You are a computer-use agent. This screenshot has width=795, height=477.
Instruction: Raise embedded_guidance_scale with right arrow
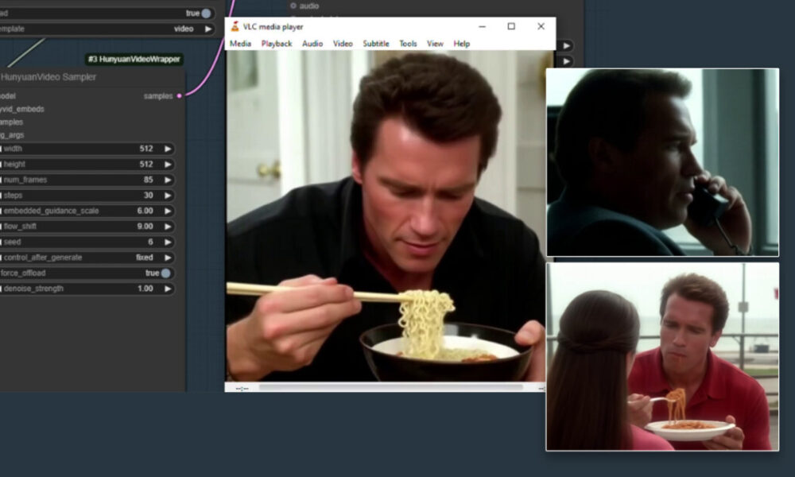point(168,211)
